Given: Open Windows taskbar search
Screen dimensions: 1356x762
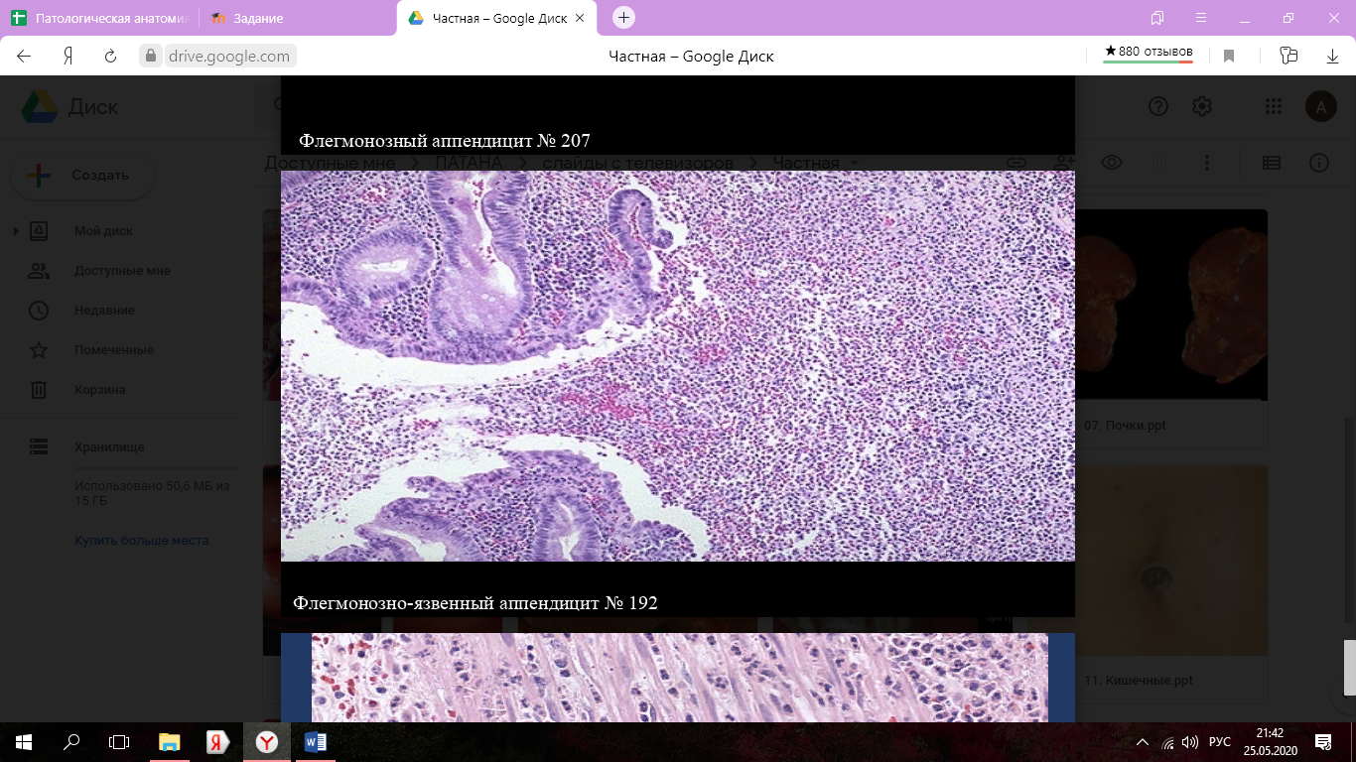Looking at the screenshot, I should 71,741.
